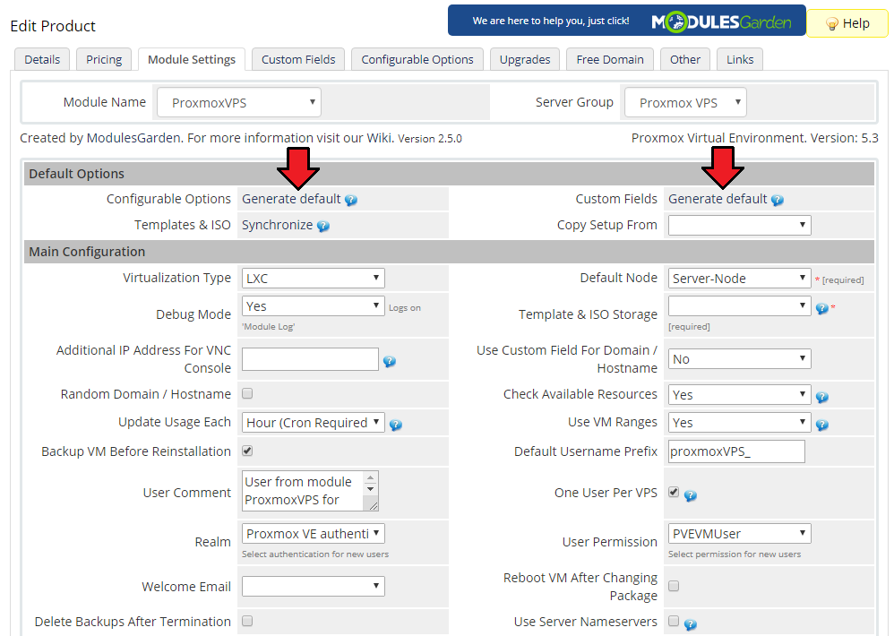Open the Links tab
The image size is (894, 636).
740,59
